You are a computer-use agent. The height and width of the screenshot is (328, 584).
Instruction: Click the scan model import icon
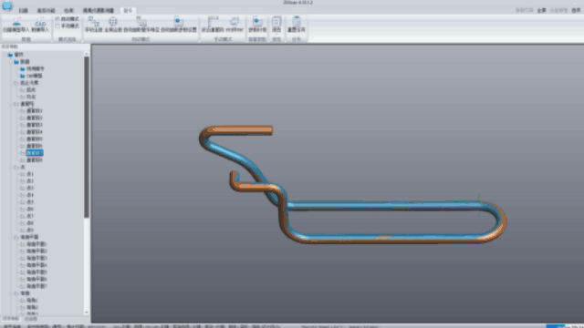[16, 22]
